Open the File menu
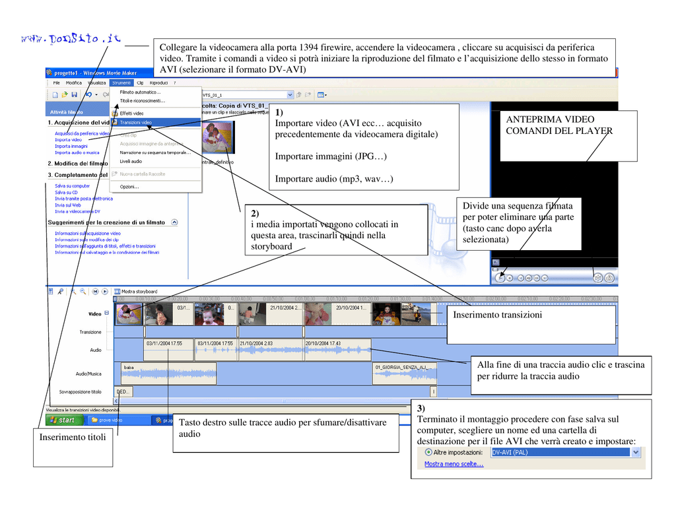The width and height of the screenshot is (676, 522). coord(57,82)
